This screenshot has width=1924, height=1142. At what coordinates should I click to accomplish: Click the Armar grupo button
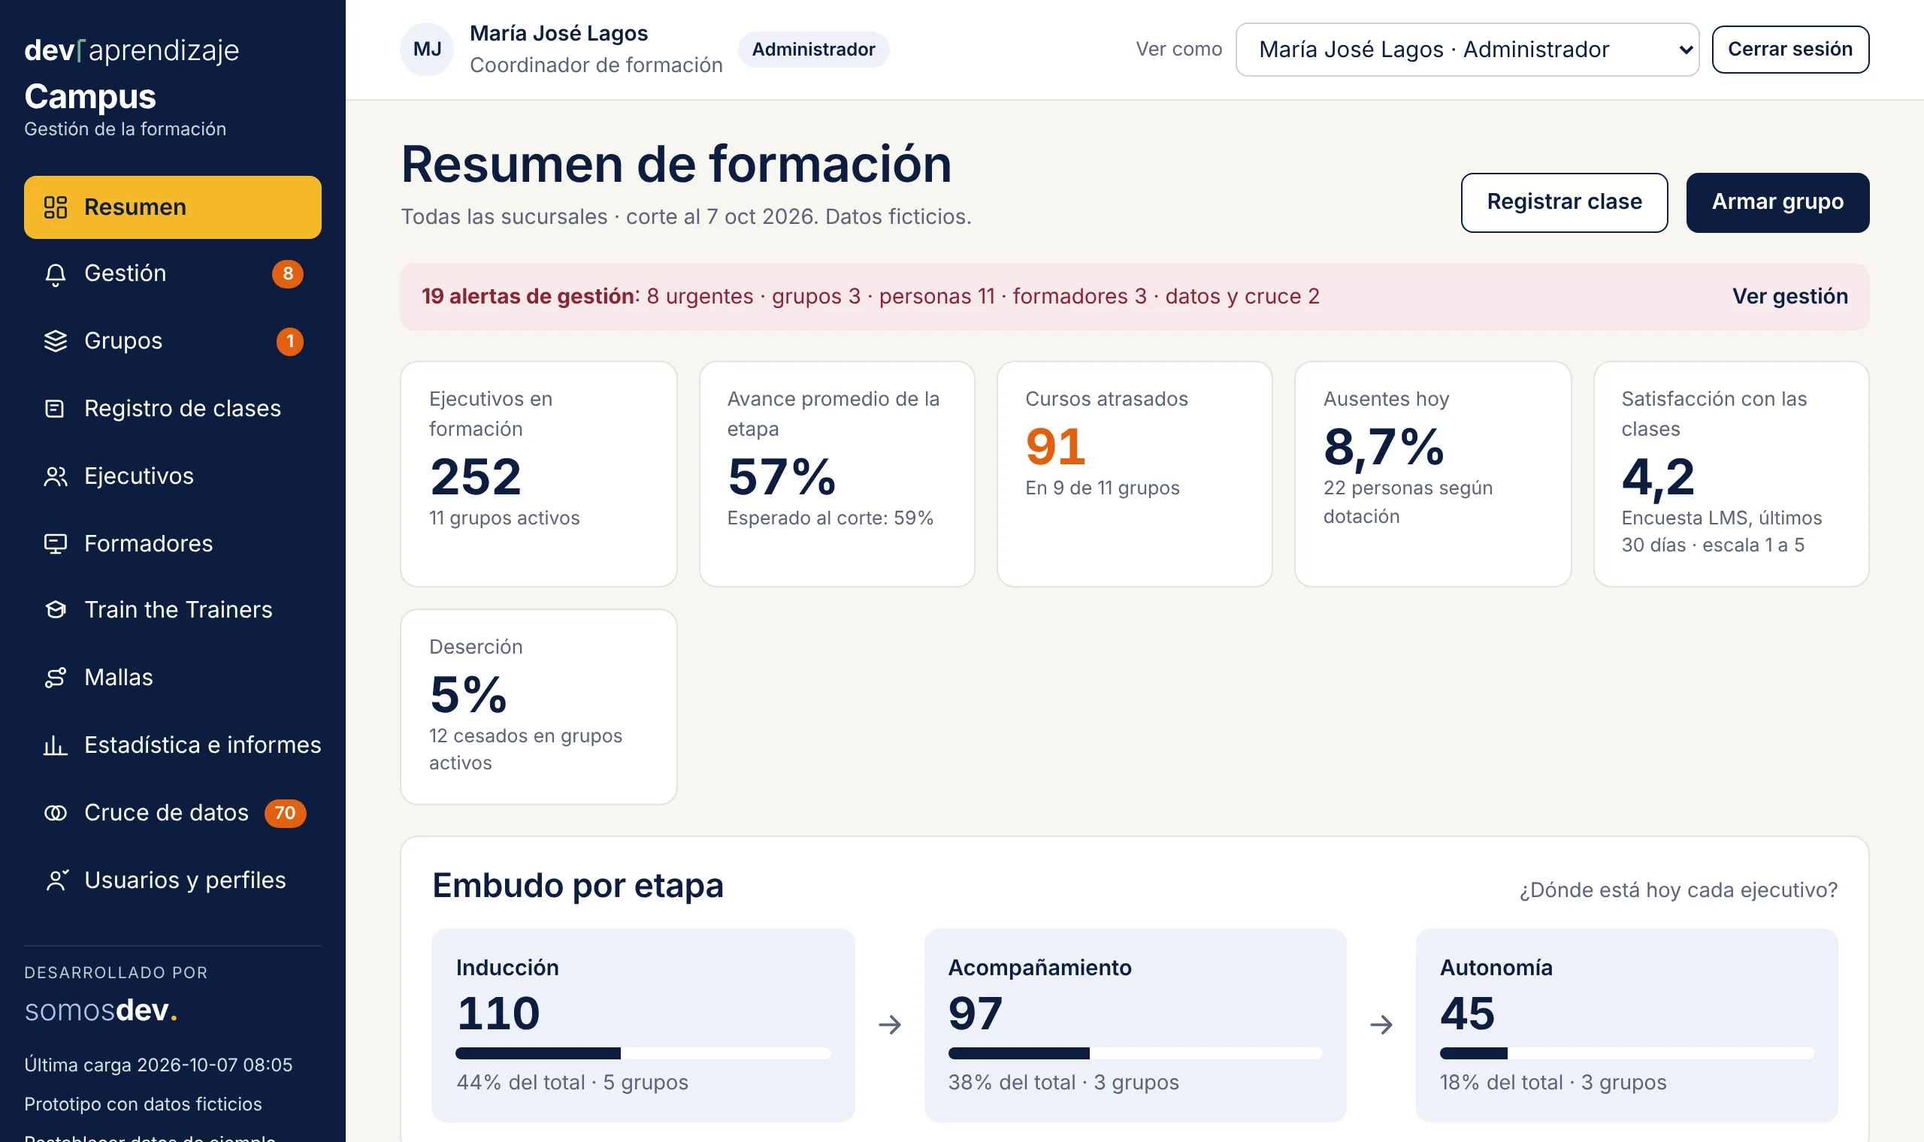tap(1777, 202)
